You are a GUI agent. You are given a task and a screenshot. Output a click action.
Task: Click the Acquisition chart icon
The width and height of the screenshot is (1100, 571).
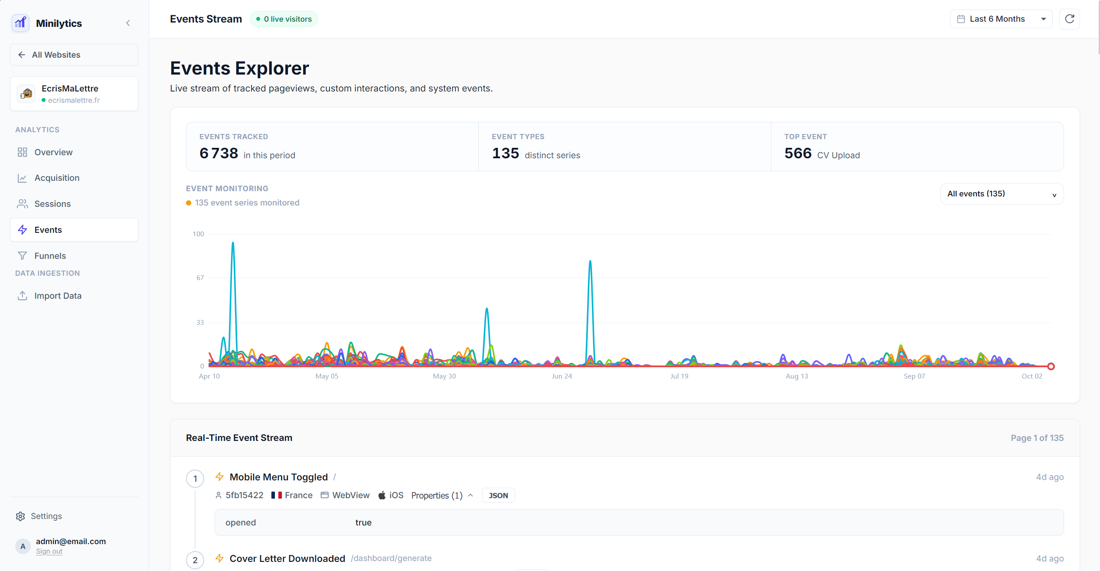tap(23, 178)
